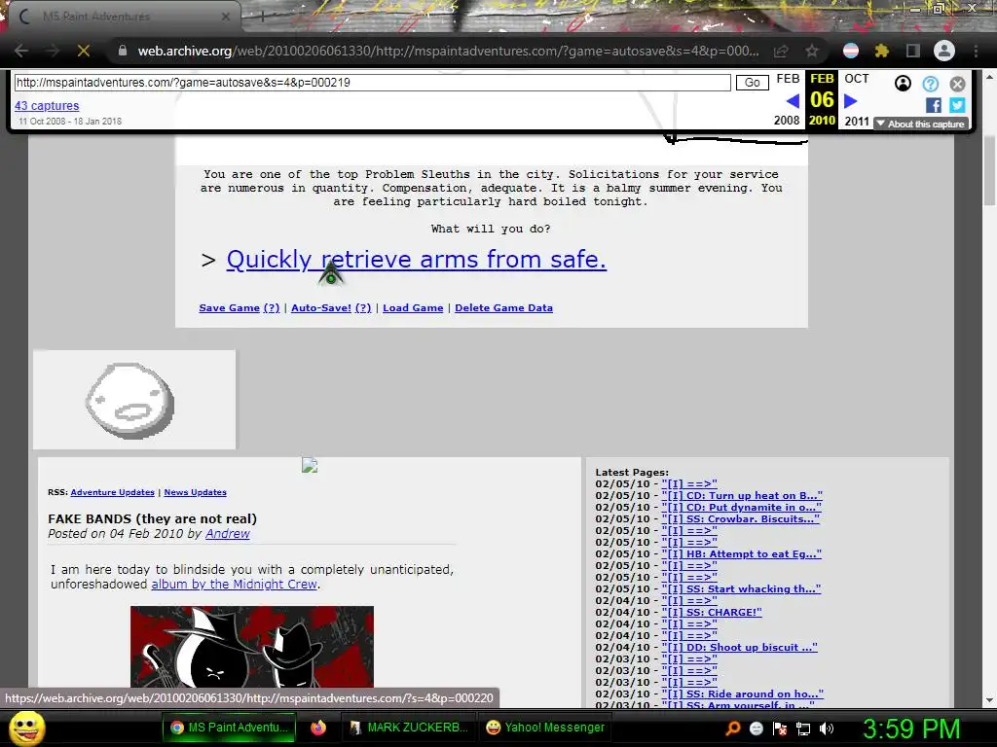Share capture on Twitter
This screenshot has height=747, width=997.
[x=957, y=105]
